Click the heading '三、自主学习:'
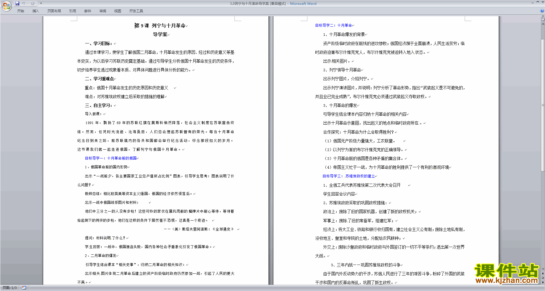Screen dimensions: 545x291 click(98, 105)
